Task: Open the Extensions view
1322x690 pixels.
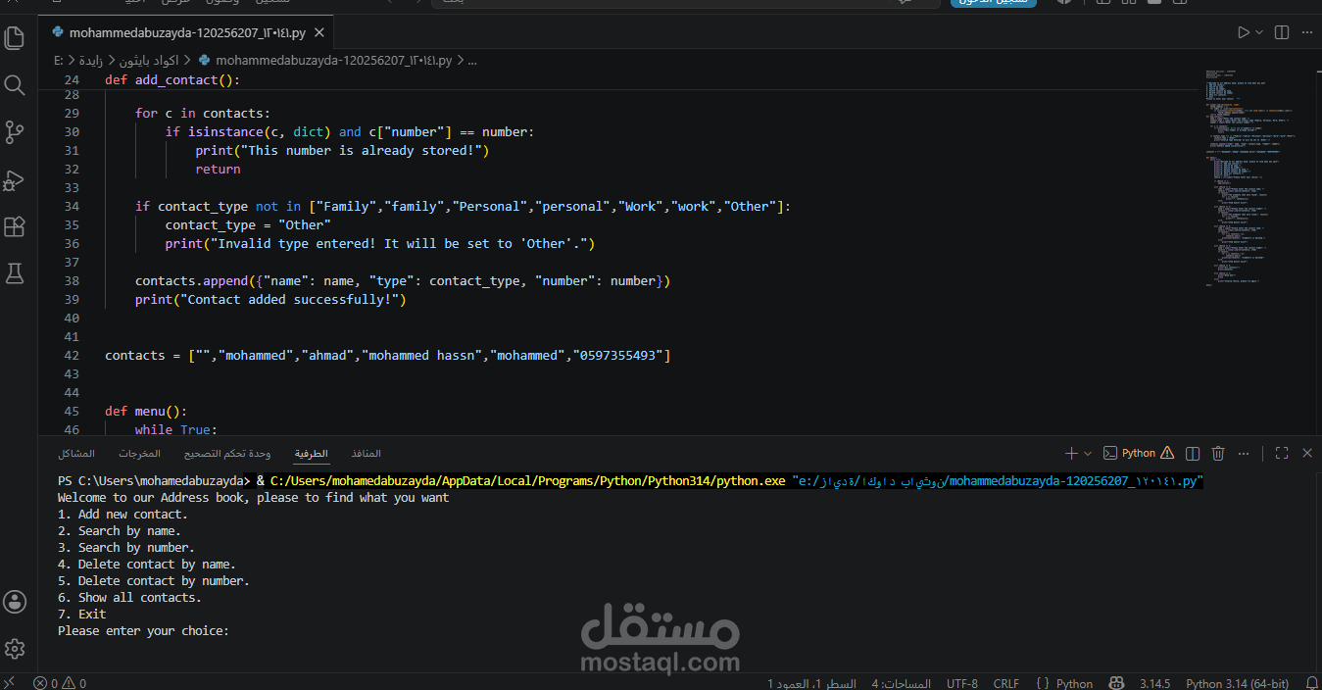Action: (15, 227)
